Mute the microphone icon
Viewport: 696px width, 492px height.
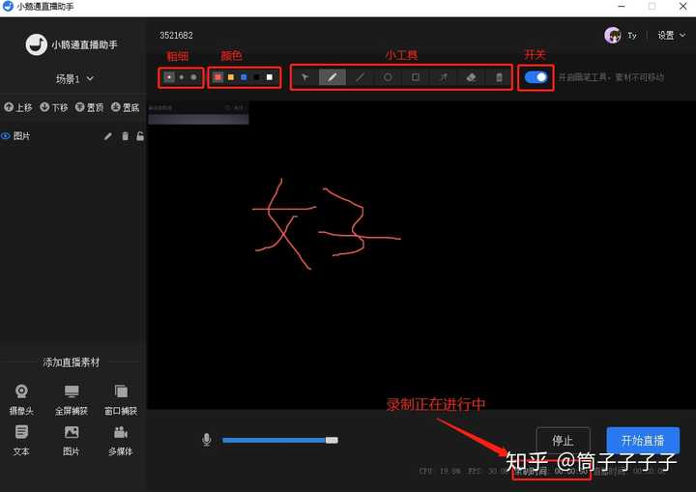(x=207, y=440)
